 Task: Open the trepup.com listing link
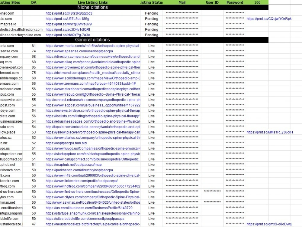93,94
